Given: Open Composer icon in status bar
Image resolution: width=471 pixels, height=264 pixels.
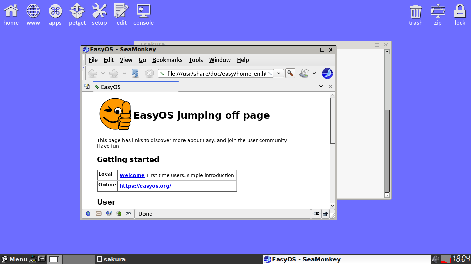Looking at the screenshot, I should 109,213.
